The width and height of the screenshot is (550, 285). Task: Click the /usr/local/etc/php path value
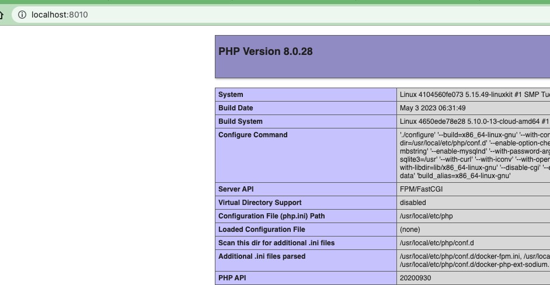[x=426, y=216]
